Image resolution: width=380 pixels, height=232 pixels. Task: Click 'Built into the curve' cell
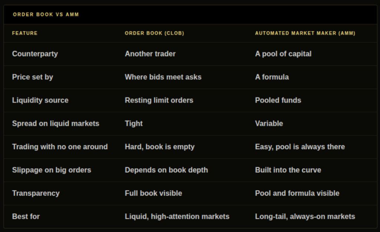tap(288, 170)
